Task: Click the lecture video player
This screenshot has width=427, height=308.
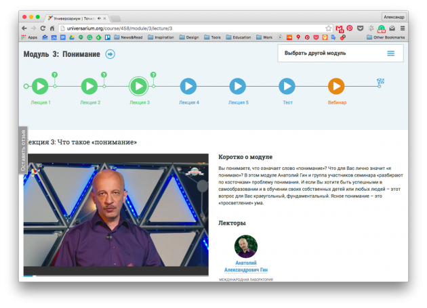Action: [116, 215]
